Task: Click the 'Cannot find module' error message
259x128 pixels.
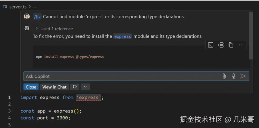Action: tap(114, 17)
